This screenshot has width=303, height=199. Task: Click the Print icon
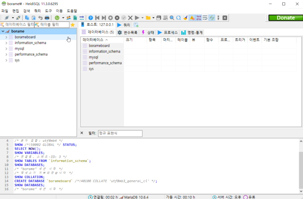coord(47,18)
